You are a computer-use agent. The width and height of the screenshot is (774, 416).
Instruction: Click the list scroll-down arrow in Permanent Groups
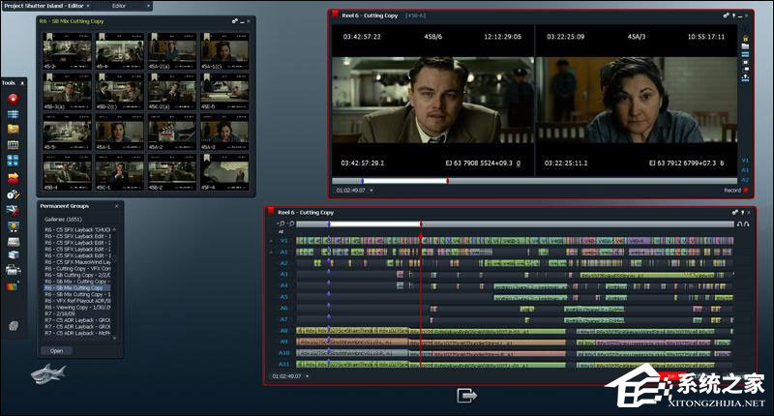(114, 338)
